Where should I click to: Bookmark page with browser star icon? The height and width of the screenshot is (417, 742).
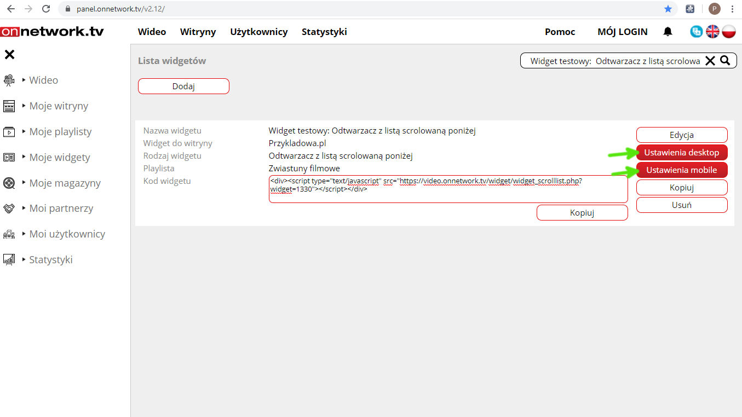(x=668, y=9)
